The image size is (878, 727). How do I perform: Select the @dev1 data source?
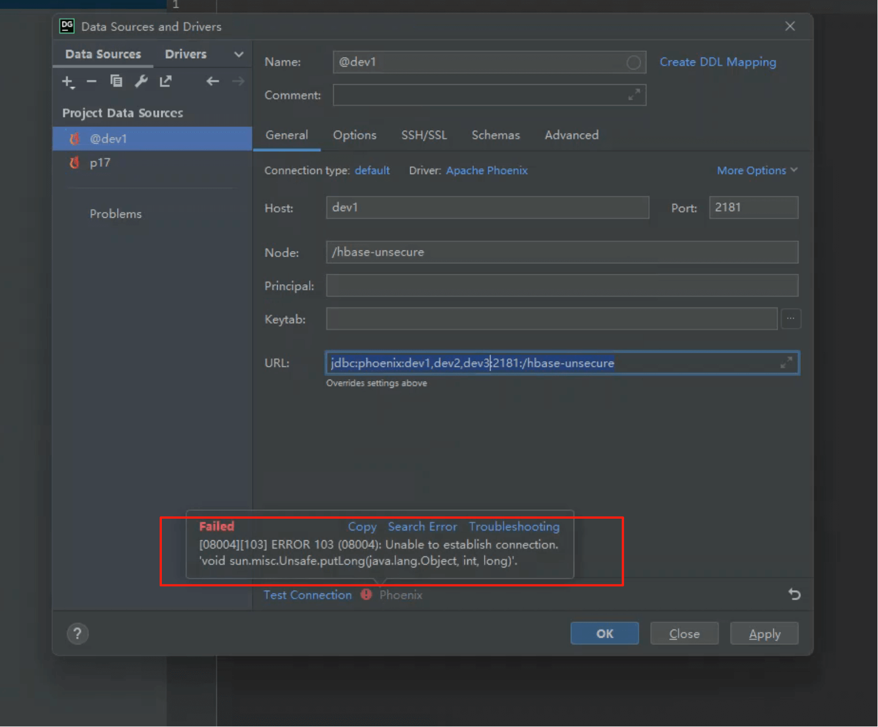pyautogui.click(x=152, y=139)
